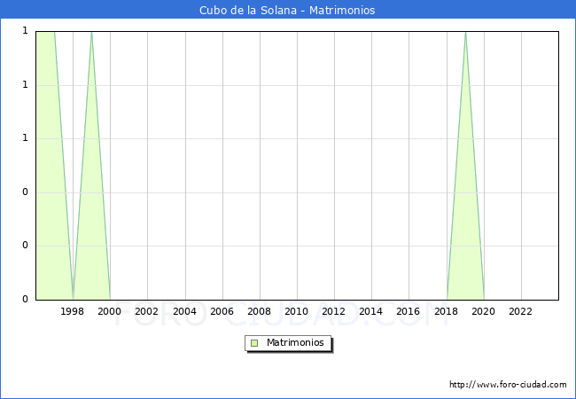Screen dimensions: 576x399
Task: Click the chart title Cubo de la Solana - Matrimonios
Action: pyautogui.click(x=287, y=10)
